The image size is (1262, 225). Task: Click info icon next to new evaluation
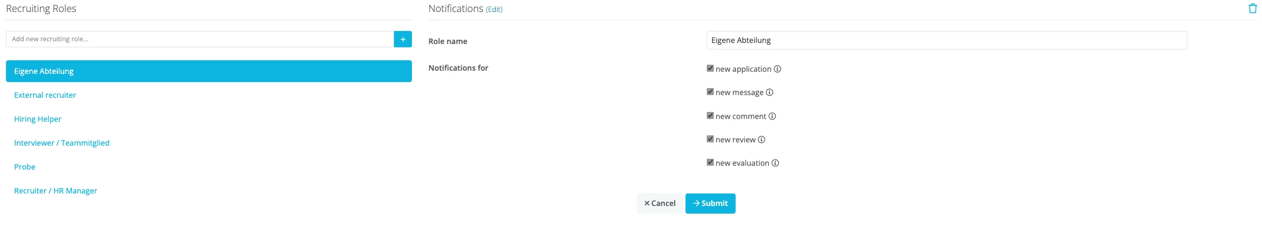[775, 163]
